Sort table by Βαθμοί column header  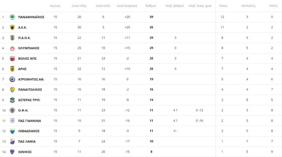(x=151, y=6)
